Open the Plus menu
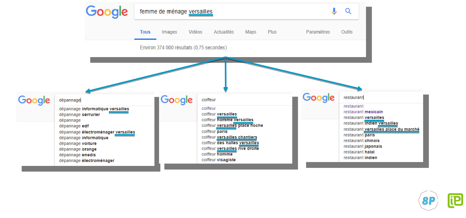Image resolution: width=466 pixels, height=218 pixels. pyautogui.click(x=272, y=32)
